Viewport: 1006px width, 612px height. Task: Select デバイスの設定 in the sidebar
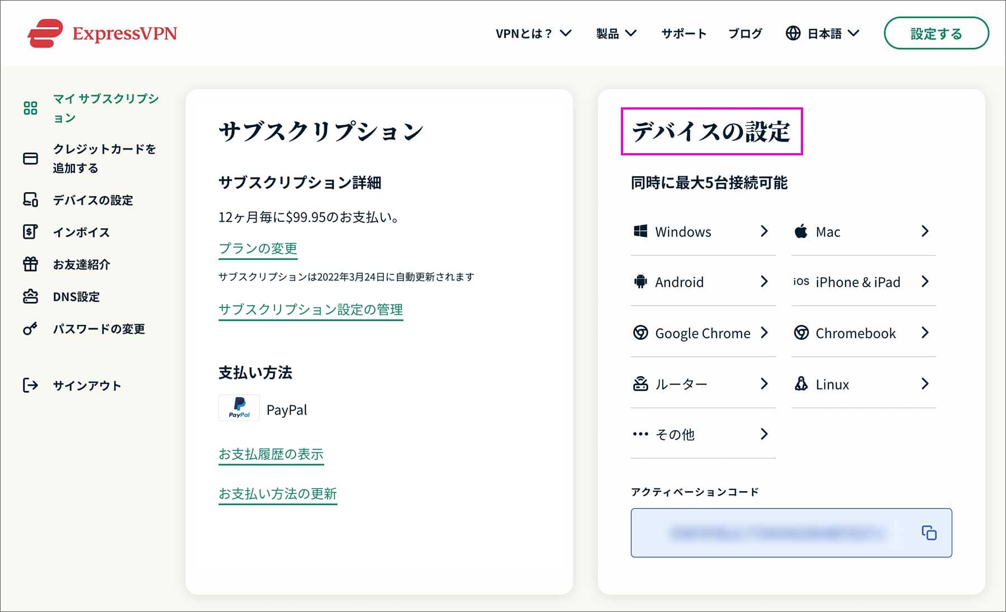pos(93,200)
